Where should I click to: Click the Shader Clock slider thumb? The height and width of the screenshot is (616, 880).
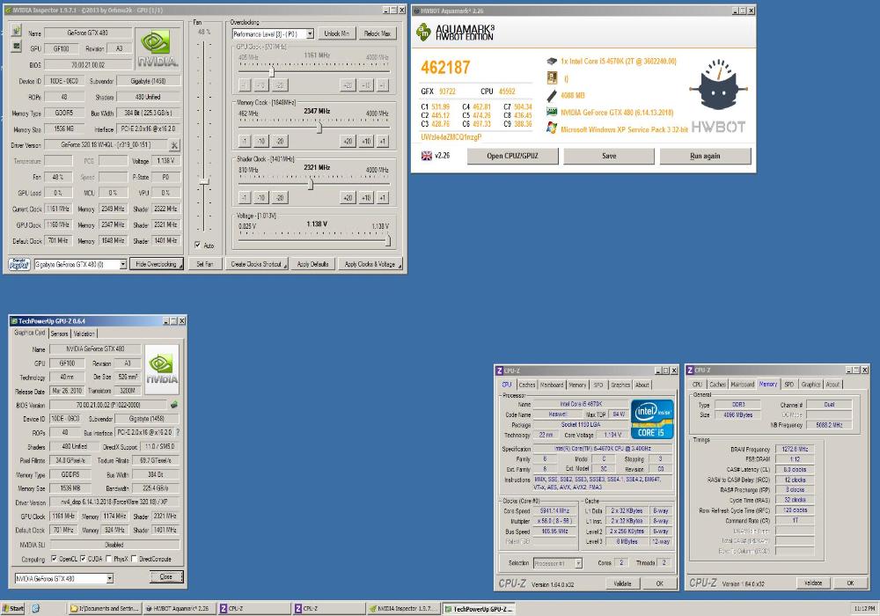tap(311, 184)
